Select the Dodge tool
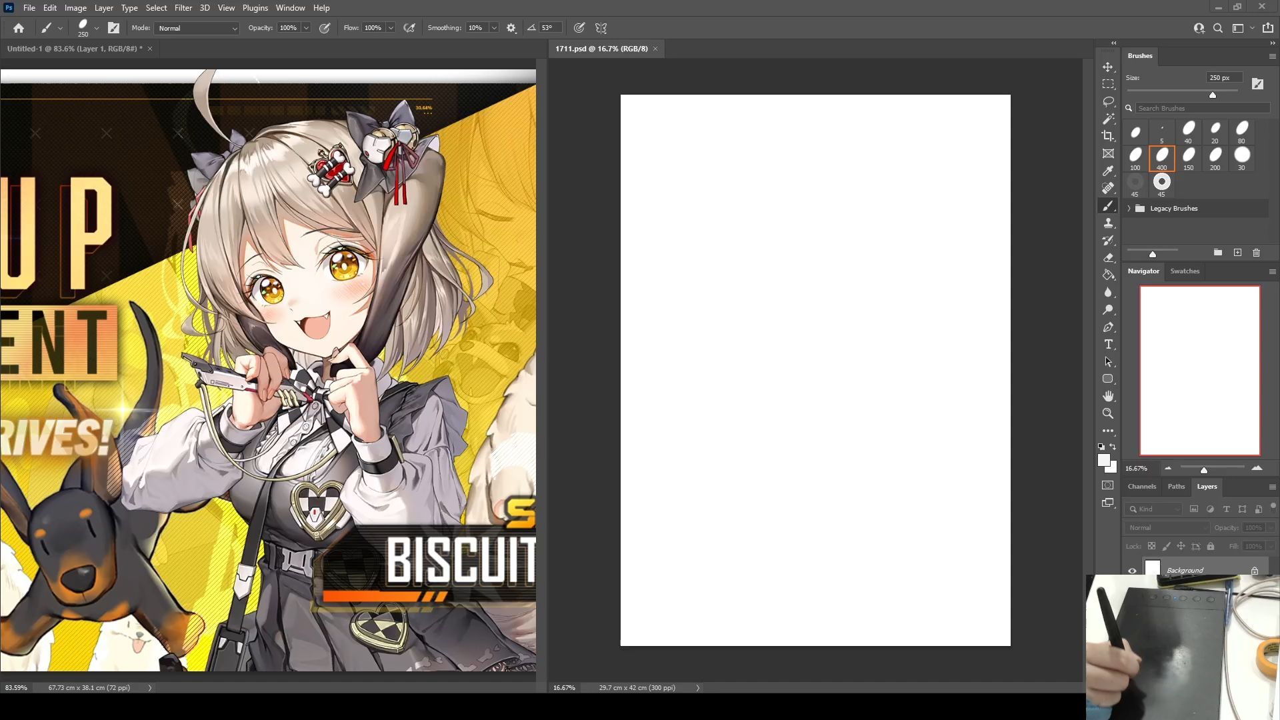Viewport: 1280px width, 720px height. (1108, 310)
